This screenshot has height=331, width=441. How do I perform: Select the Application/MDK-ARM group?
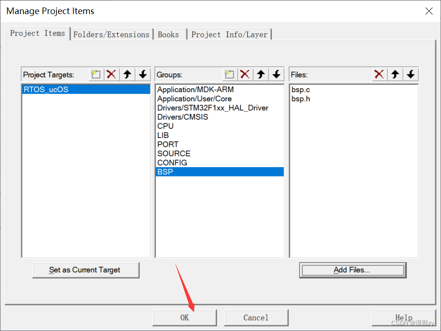[219, 89]
